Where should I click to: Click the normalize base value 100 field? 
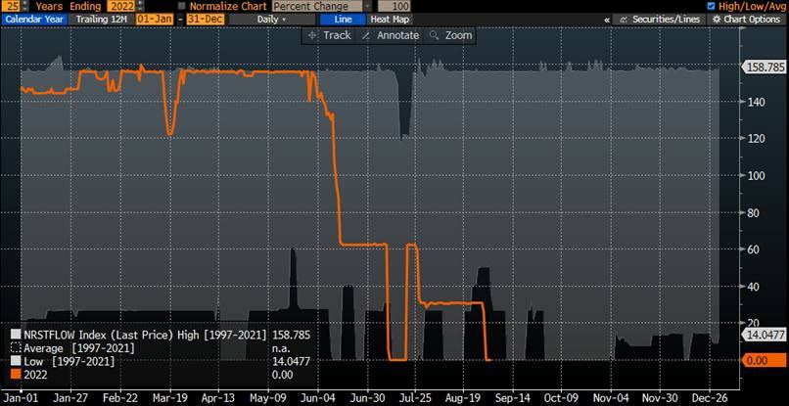394,6
